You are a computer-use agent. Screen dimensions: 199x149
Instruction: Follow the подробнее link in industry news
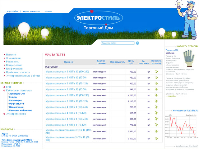tap(172, 96)
